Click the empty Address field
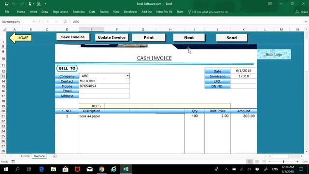The image size is (309, 174). point(104,96)
